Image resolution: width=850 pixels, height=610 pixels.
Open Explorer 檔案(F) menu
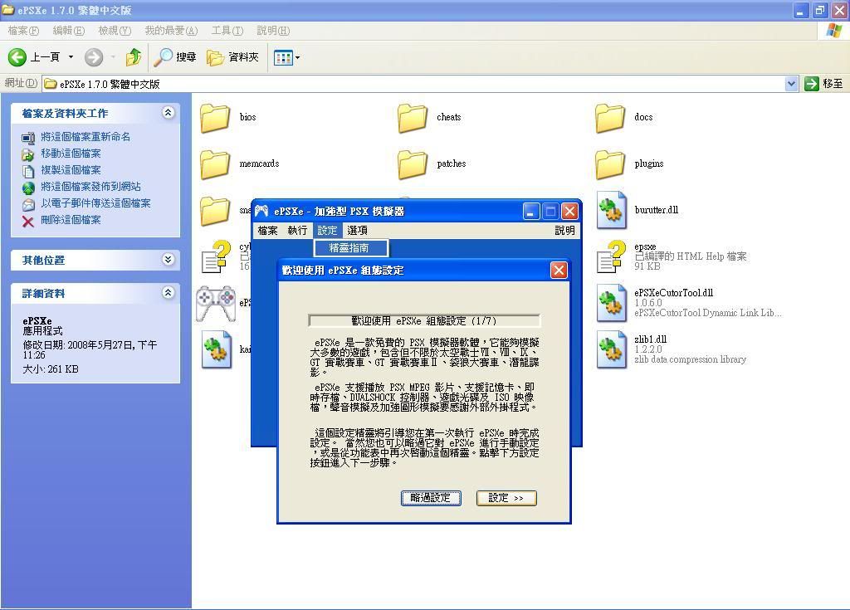[23, 31]
